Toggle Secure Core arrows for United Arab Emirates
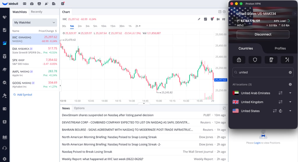The image size is (298, 162). pyautogui.click(x=281, y=93)
